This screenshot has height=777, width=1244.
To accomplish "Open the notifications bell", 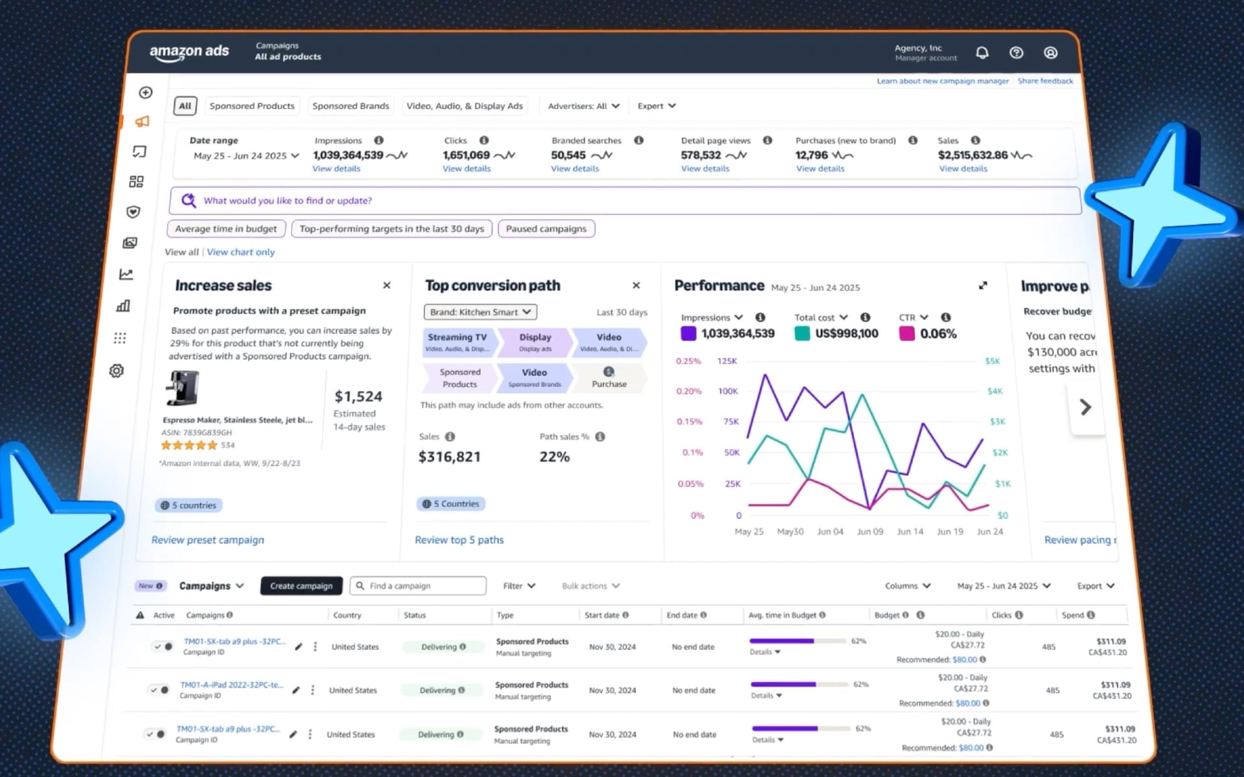I will 982,52.
